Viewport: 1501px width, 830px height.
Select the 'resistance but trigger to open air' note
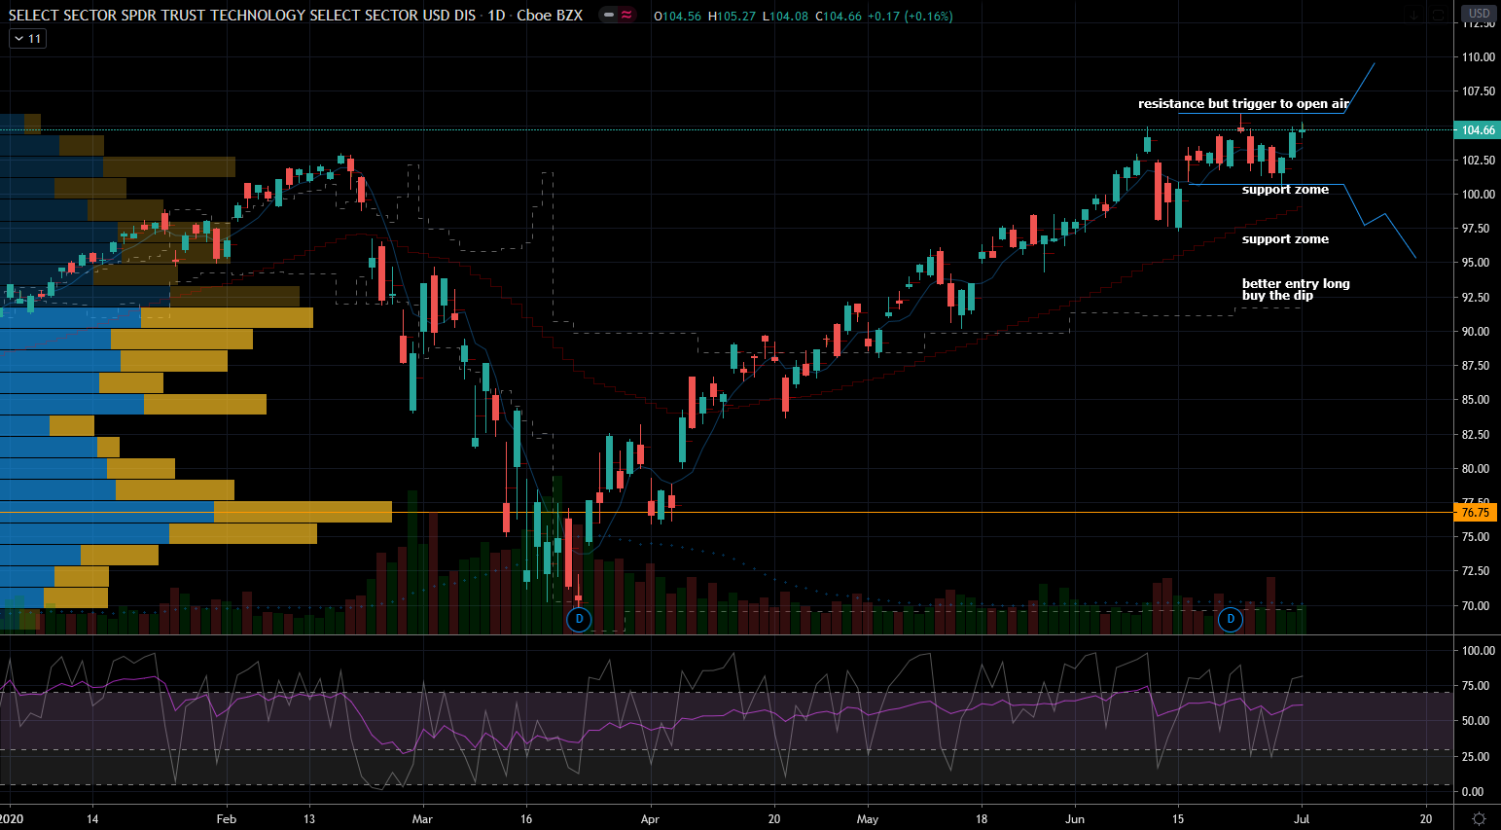click(x=1243, y=104)
